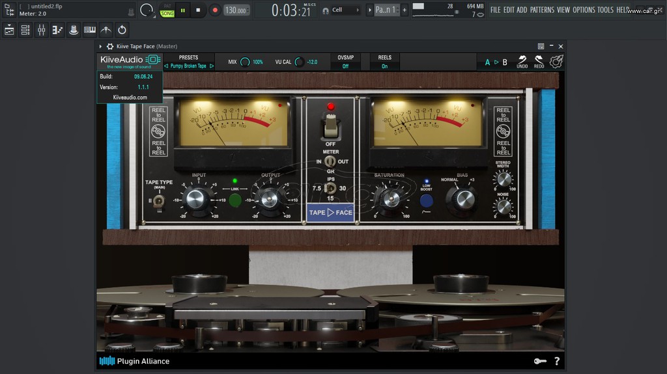Click the right Reel to Reel badge icon
Image resolution: width=667 pixels, height=374 pixels.
(504, 131)
